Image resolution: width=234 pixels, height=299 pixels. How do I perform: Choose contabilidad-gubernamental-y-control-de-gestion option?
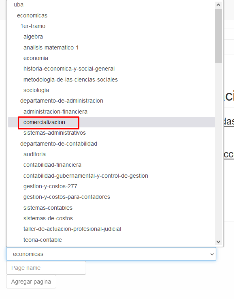111,176
